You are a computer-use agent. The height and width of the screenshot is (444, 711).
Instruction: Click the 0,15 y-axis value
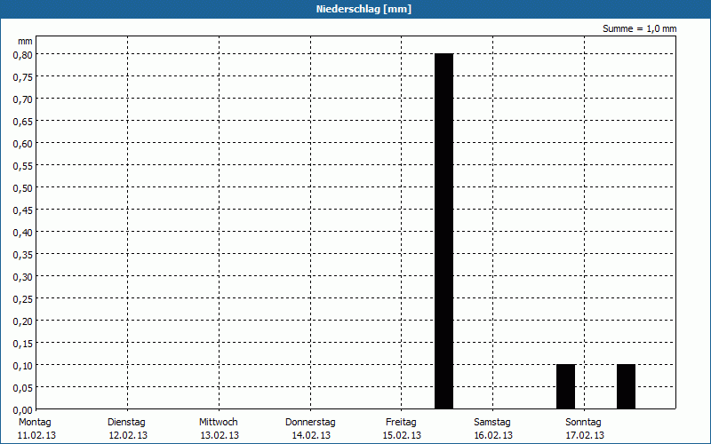23,344
